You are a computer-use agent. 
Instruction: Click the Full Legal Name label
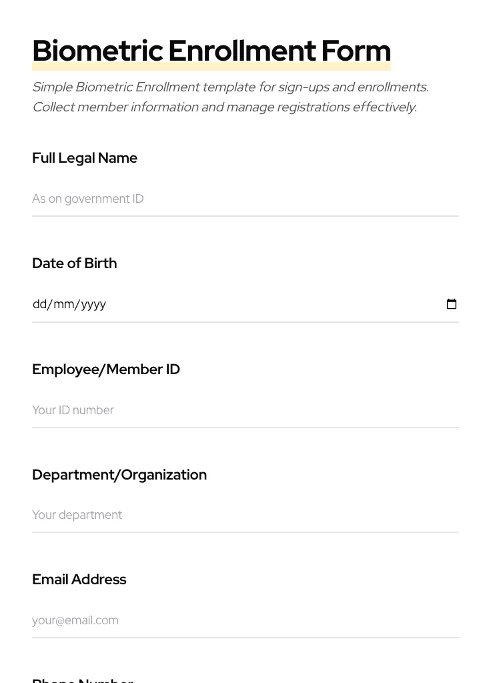pos(85,158)
